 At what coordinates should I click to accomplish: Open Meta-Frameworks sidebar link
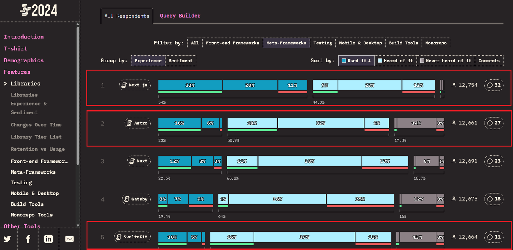pyautogui.click(x=33, y=172)
